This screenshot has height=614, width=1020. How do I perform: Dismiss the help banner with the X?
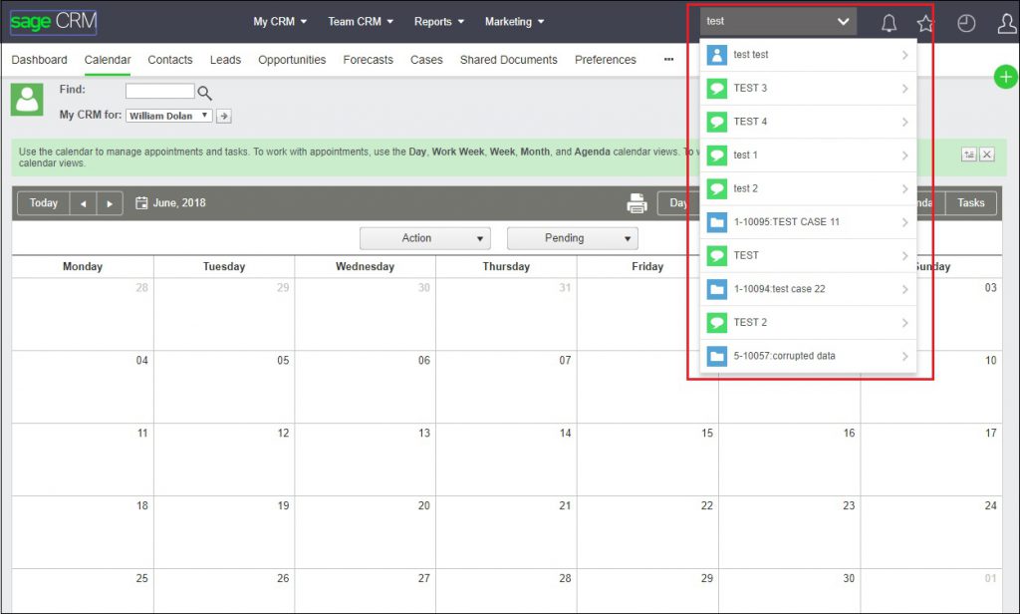point(987,154)
